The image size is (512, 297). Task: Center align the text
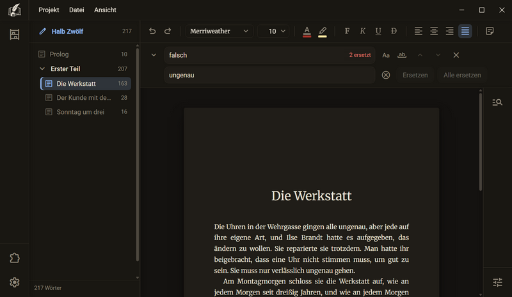tap(434, 31)
